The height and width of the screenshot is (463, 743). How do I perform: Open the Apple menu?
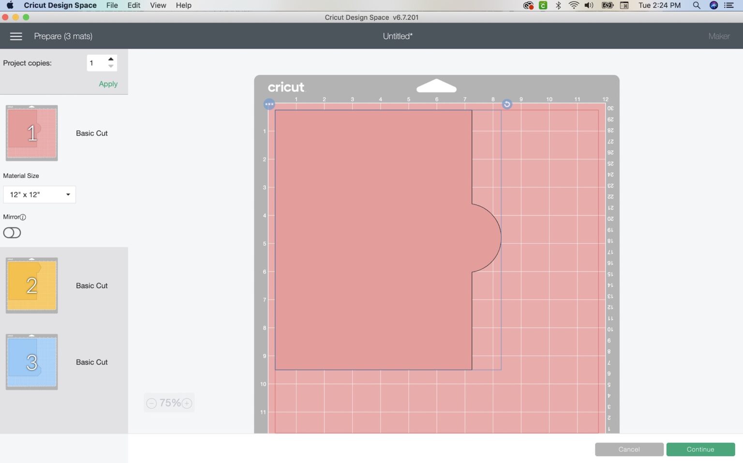tap(10, 5)
